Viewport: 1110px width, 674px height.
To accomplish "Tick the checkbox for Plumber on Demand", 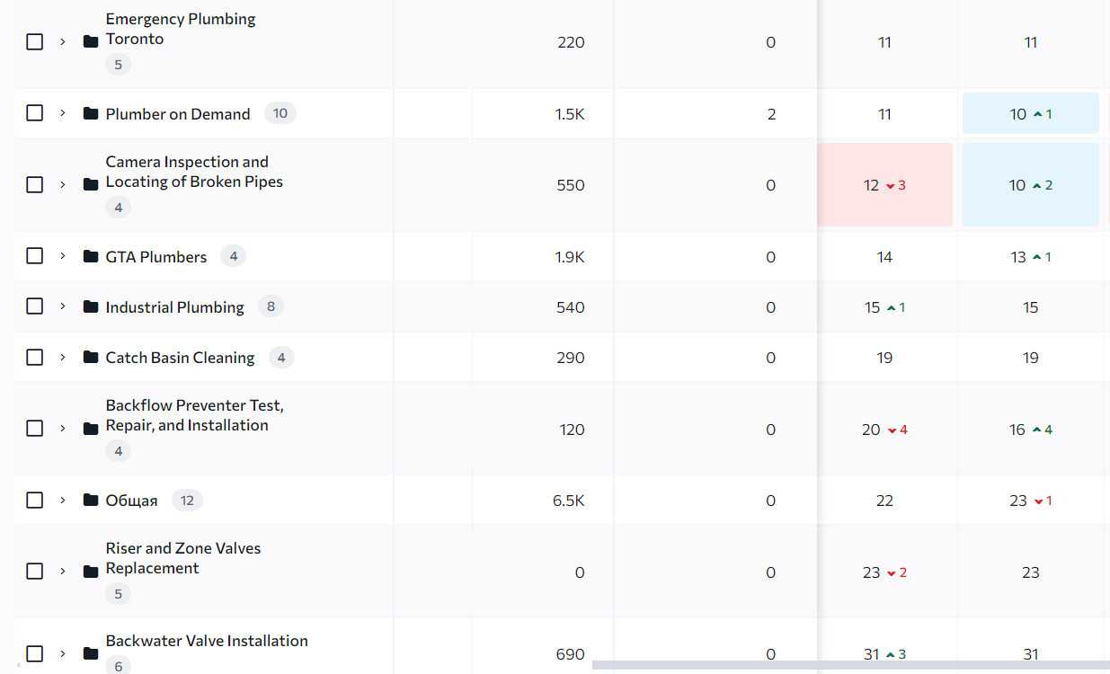I will [x=34, y=113].
